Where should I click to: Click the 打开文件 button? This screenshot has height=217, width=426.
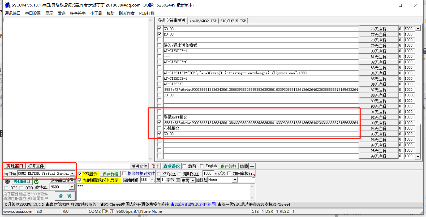[x=36, y=166]
